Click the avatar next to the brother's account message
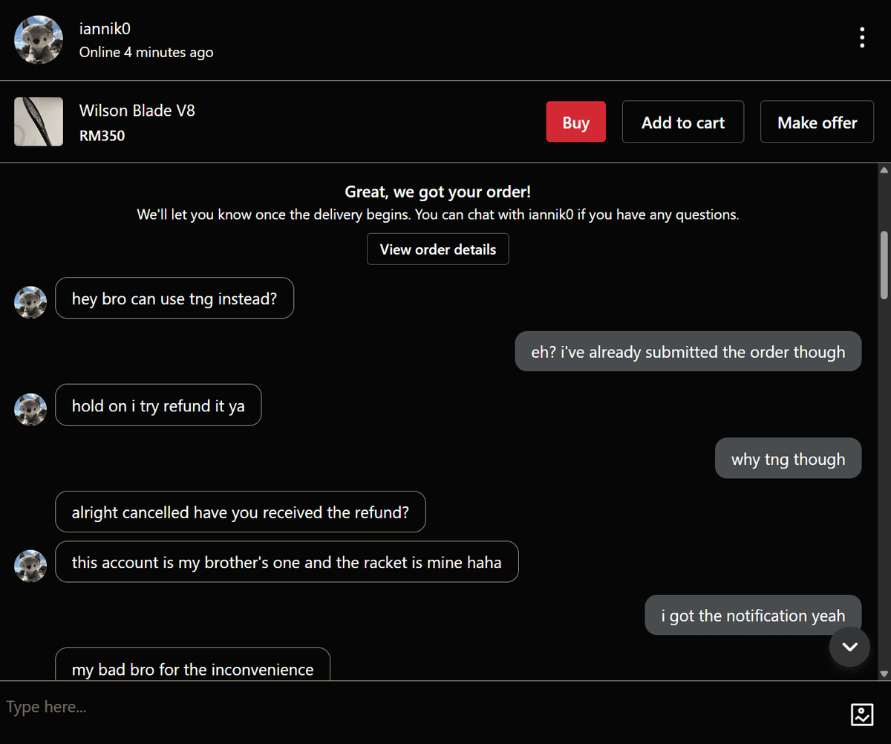 30,566
